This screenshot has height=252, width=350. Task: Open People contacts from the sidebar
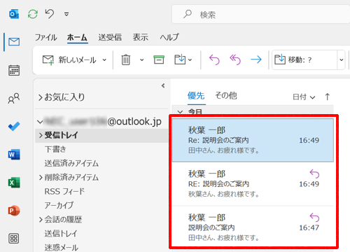coord(14,98)
